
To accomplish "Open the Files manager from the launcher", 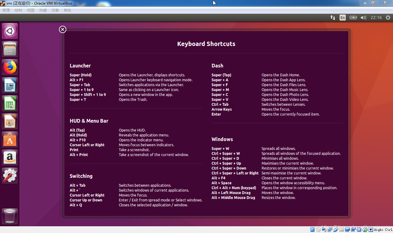I will click(x=10, y=49).
